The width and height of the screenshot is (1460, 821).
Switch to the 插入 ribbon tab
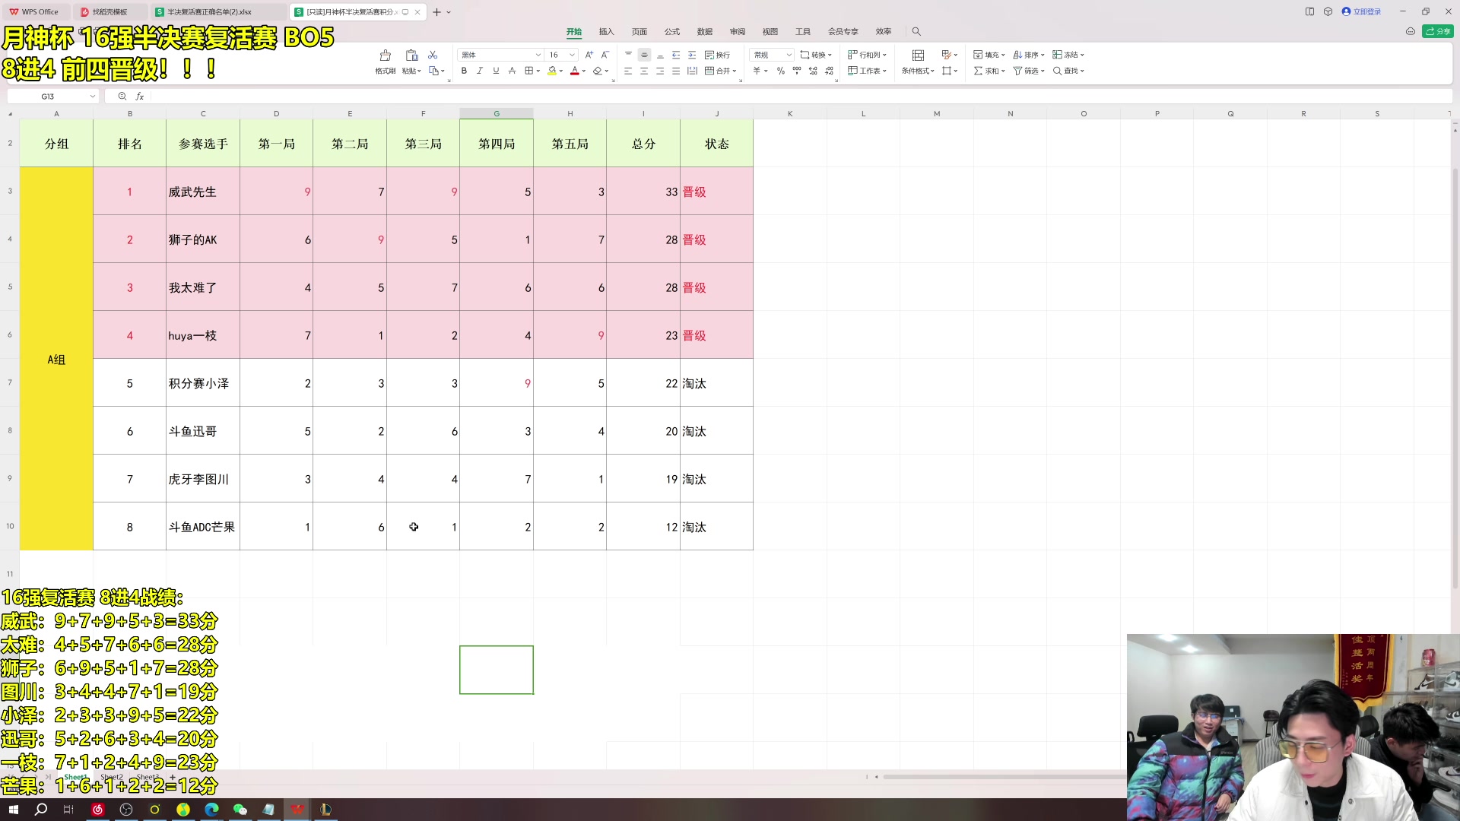coord(606,31)
